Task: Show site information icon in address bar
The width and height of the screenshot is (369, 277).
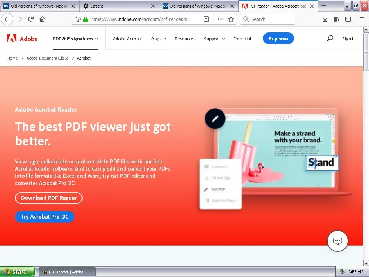Action: tap(78, 19)
